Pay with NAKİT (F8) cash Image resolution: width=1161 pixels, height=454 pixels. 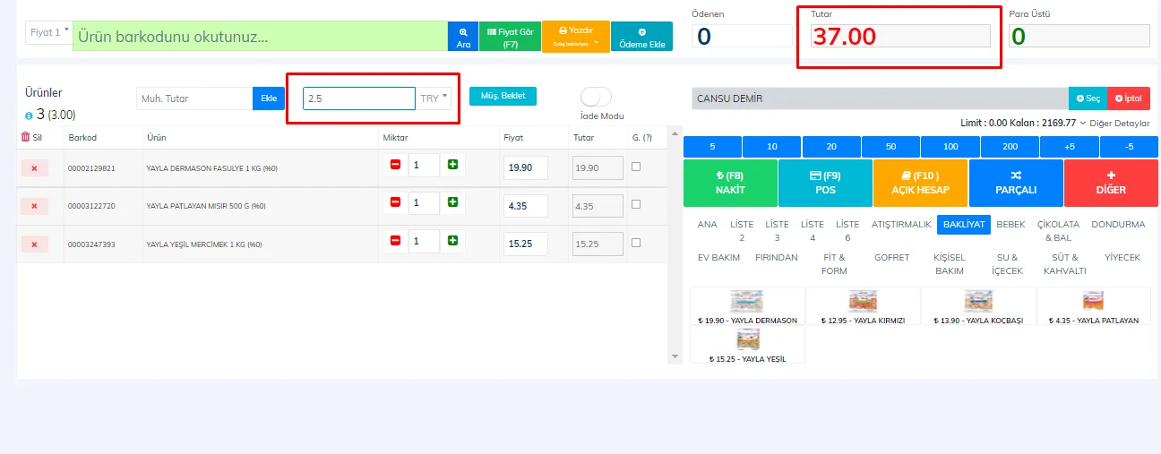730,184
